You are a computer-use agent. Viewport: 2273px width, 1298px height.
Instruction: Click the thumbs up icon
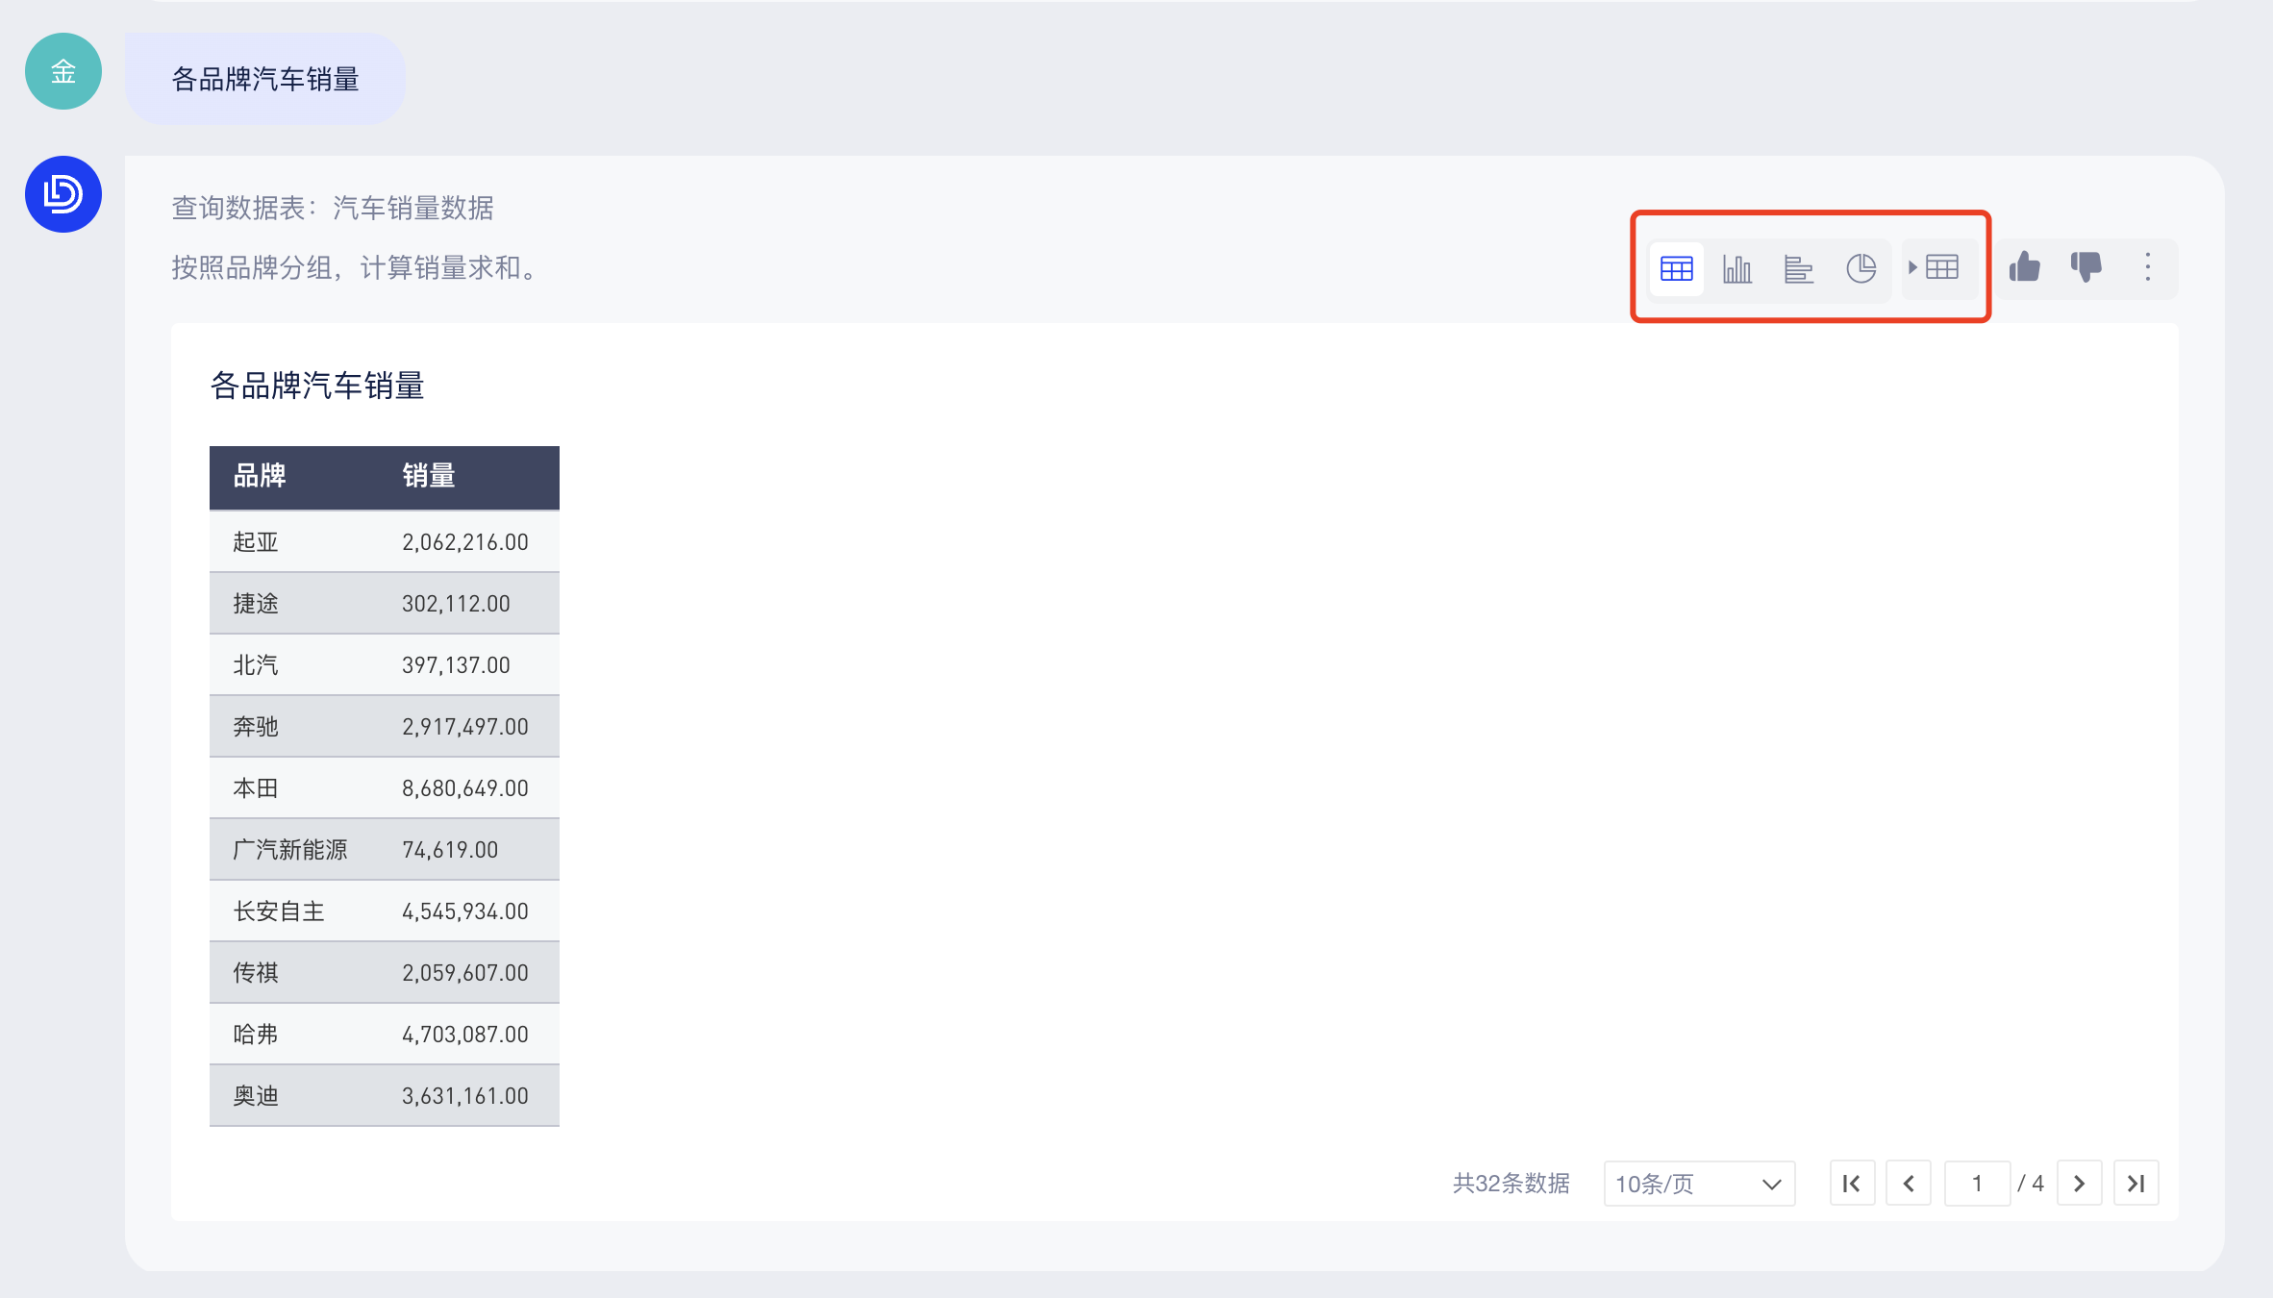[x=2025, y=267]
